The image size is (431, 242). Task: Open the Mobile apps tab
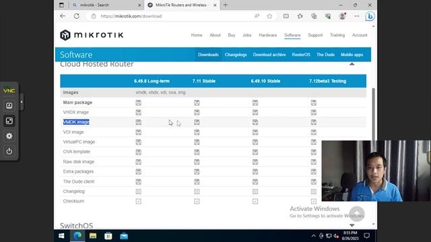(x=352, y=54)
